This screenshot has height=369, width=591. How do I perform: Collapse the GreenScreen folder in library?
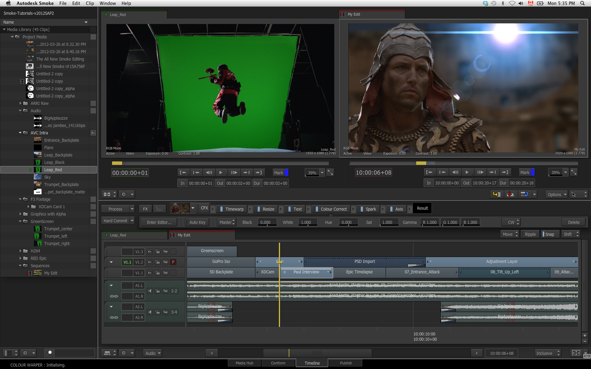[20, 221]
